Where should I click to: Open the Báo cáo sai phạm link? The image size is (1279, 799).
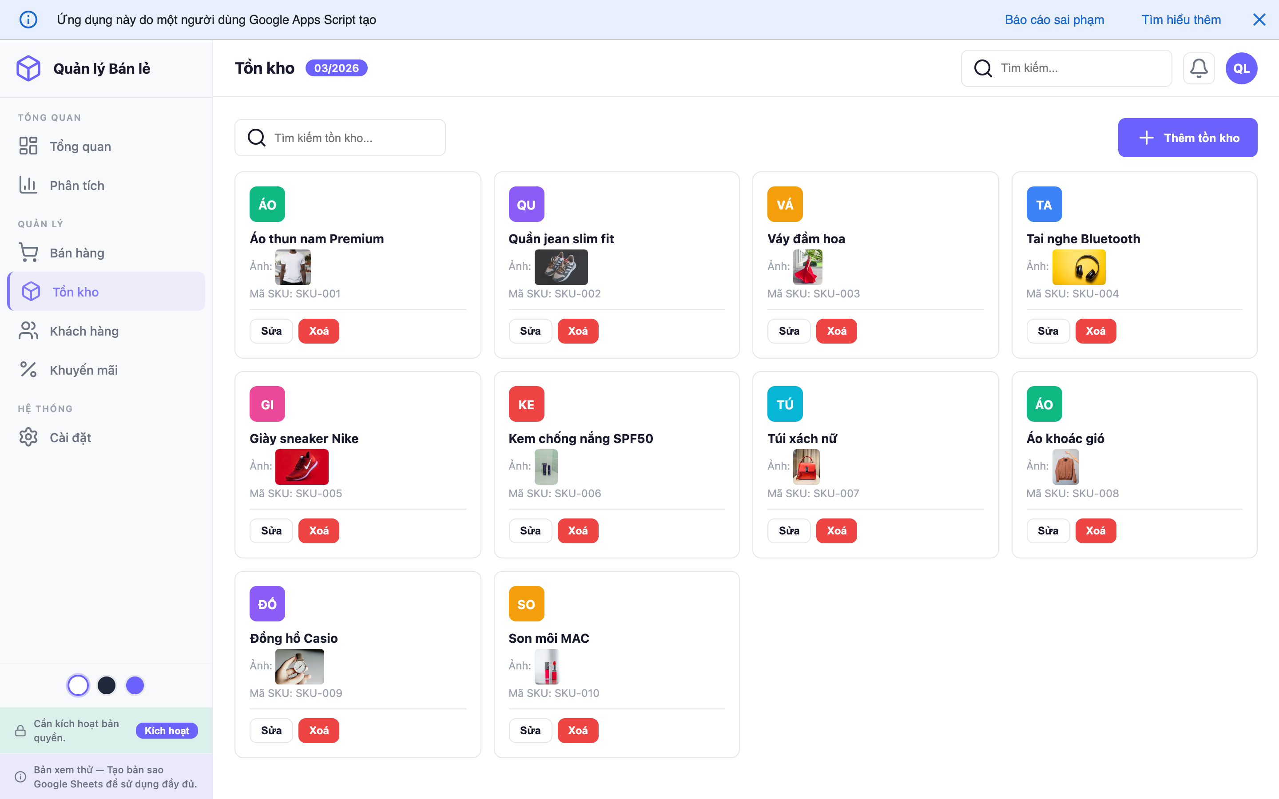1054,19
